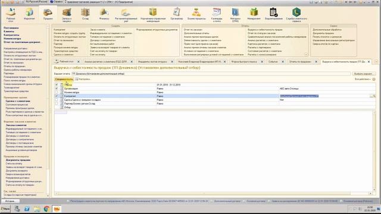381x214 pixels.
Task: Select the Отбор row in the filter list
Action: (x=215, y=107)
